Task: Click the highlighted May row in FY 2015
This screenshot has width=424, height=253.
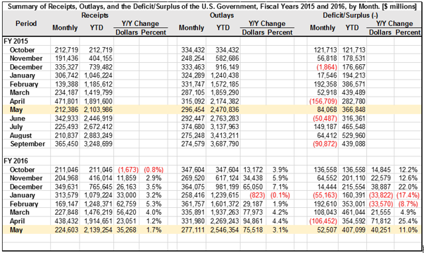Action: click(x=212, y=110)
